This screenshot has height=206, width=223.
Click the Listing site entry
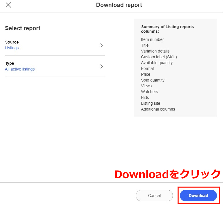[151, 103]
